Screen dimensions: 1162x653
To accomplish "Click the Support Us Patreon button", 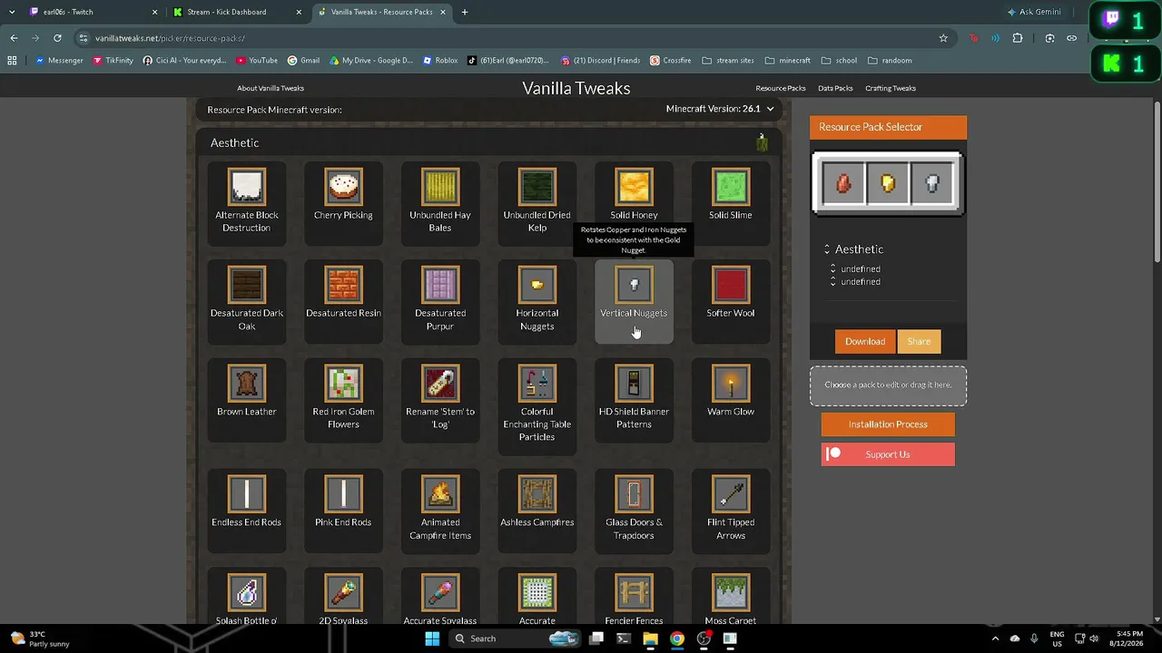I will click(888, 454).
